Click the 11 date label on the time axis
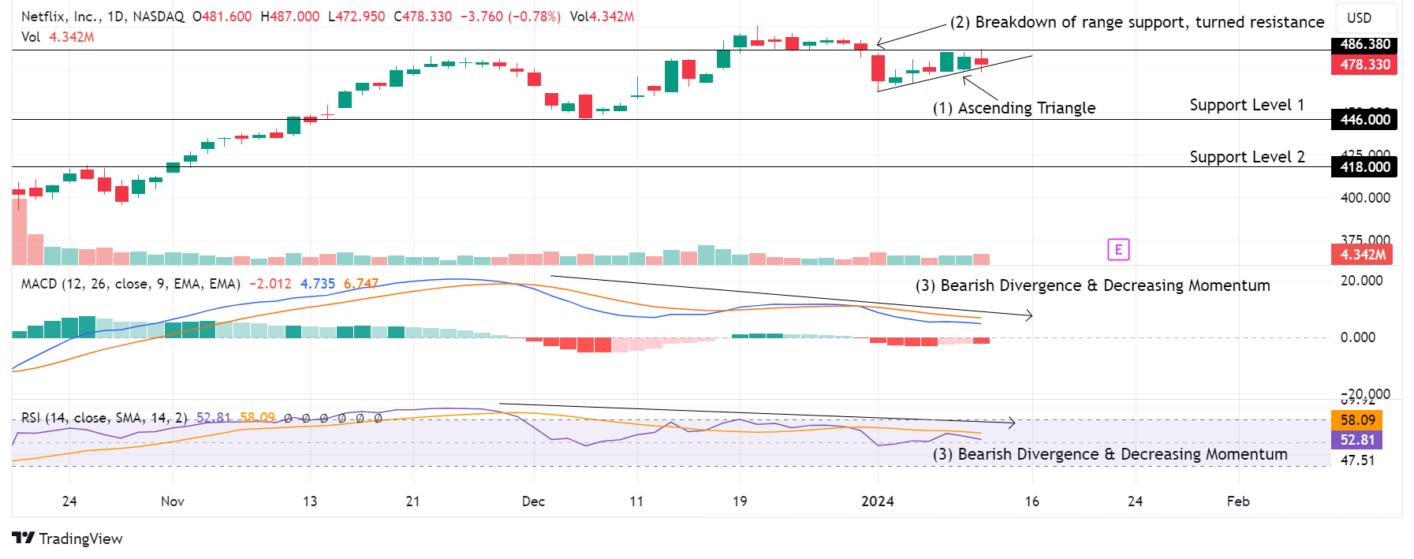 click(x=636, y=501)
